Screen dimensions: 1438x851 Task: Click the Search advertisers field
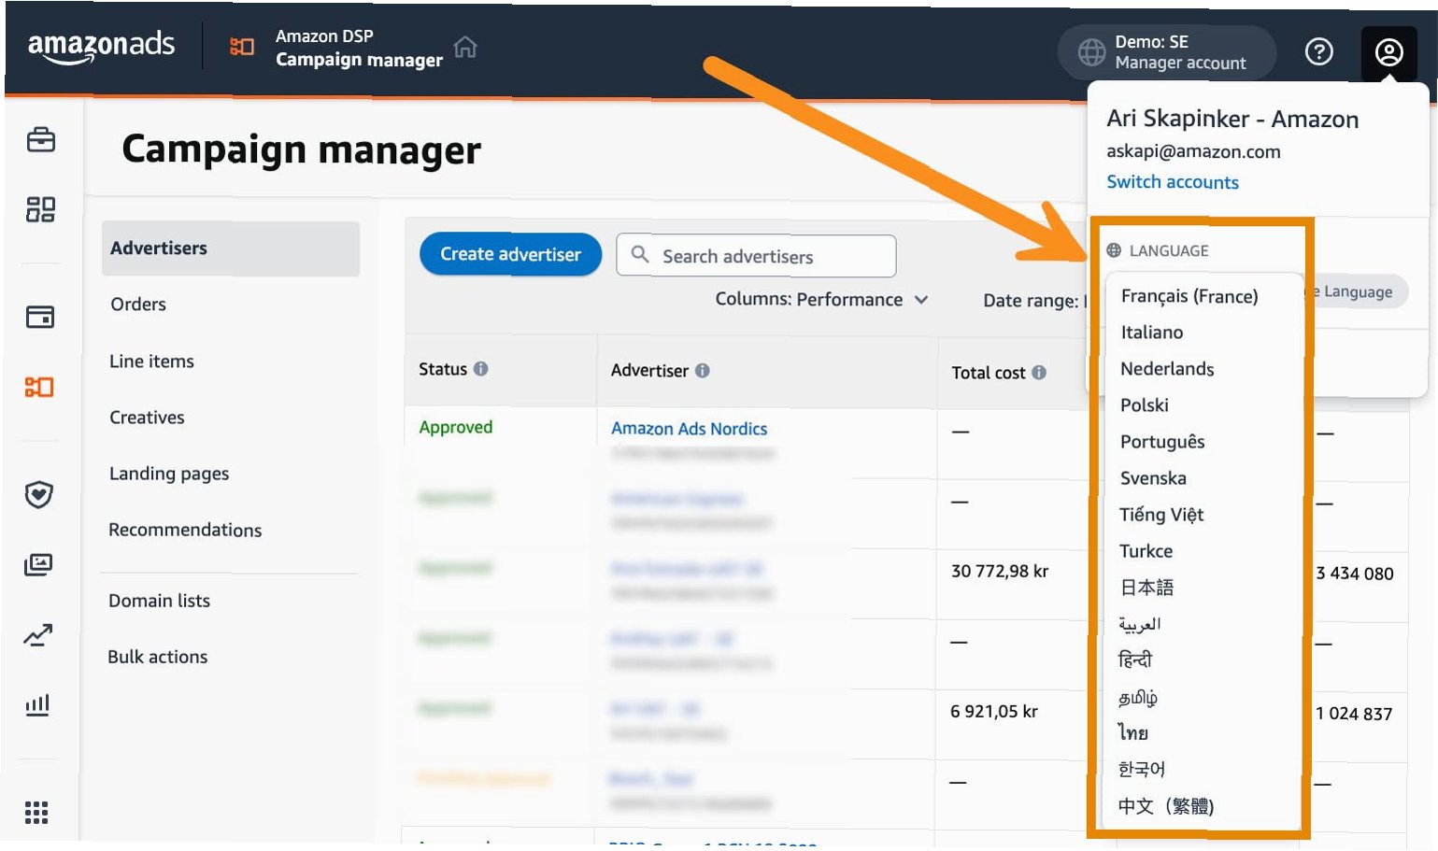pos(756,256)
